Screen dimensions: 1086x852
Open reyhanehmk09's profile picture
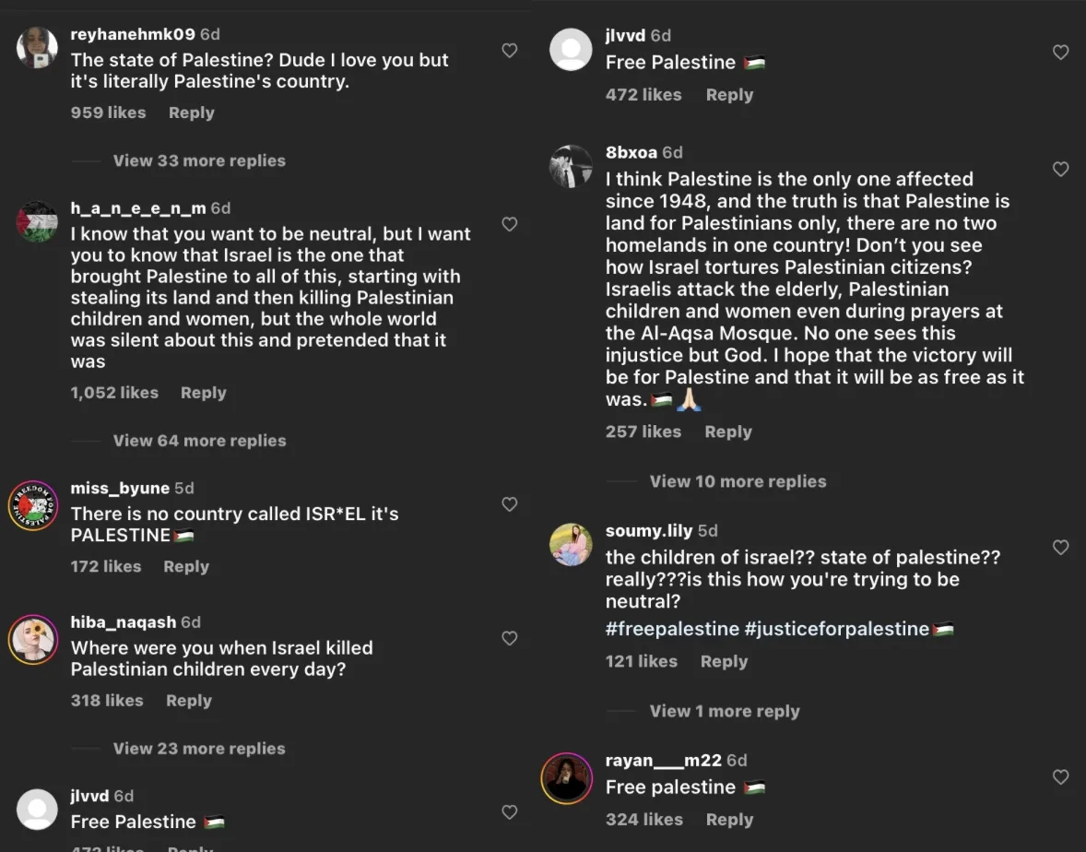pyautogui.click(x=37, y=47)
